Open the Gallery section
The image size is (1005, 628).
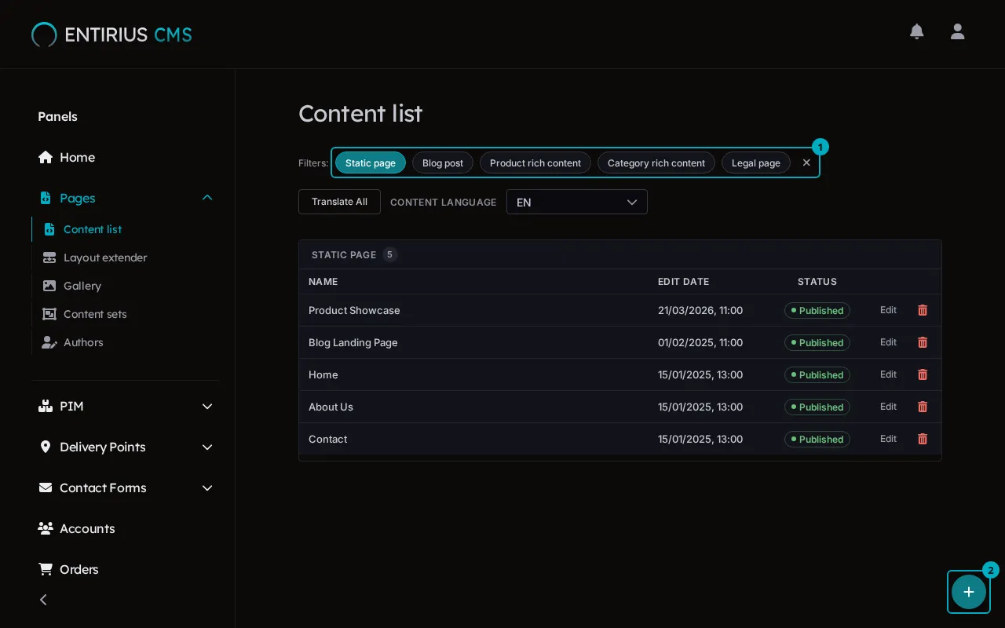click(126, 286)
